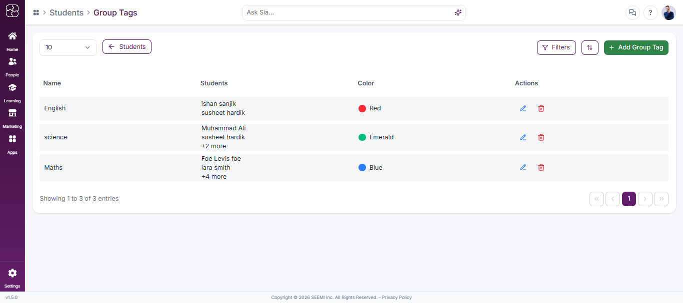Open the Home sidebar icon
The image size is (683, 303).
pos(12,36)
